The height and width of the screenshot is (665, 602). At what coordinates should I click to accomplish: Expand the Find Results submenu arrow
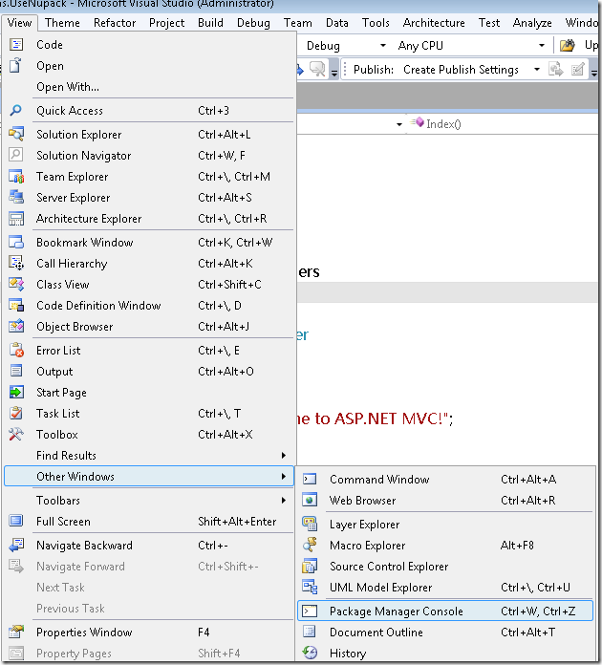tap(284, 456)
